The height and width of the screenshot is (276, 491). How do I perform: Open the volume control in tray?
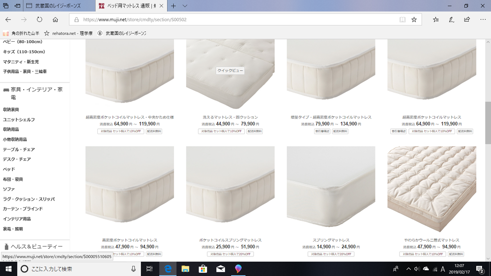pyautogui.click(x=417, y=269)
